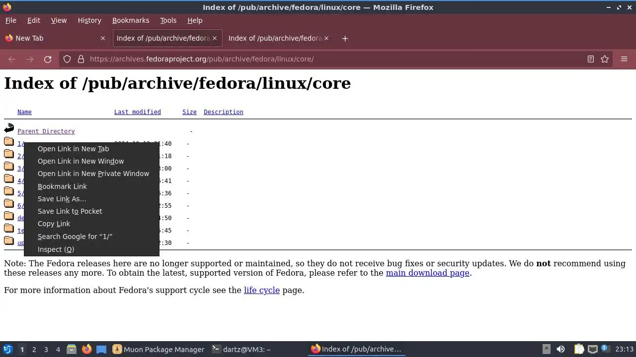Click the blue show desktop taskbar icon
This screenshot has height=357, width=636.
coord(101,349)
